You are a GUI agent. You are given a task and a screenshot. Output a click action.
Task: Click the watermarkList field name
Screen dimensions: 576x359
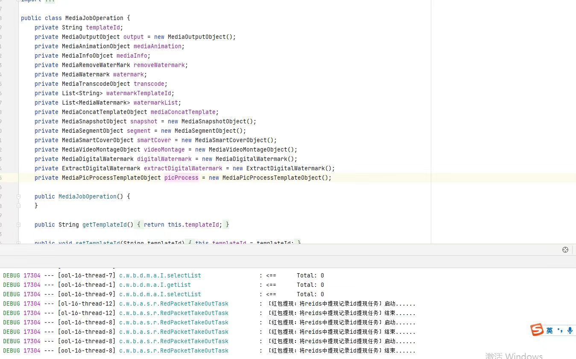click(x=155, y=102)
